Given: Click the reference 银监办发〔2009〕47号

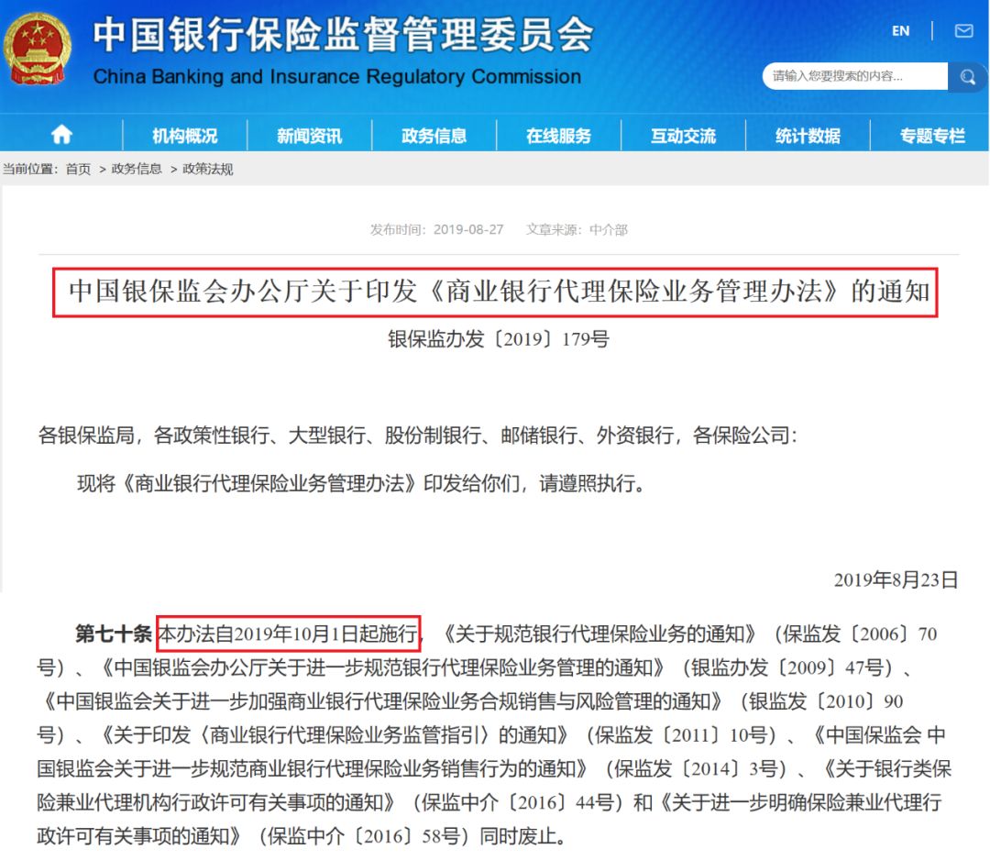Looking at the screenshot, I should tap(787, 667).
